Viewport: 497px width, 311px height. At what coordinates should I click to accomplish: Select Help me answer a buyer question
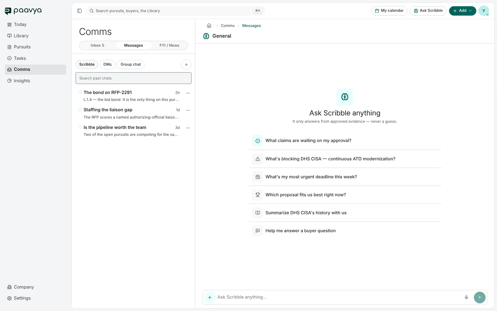click(x=345, y=231)
